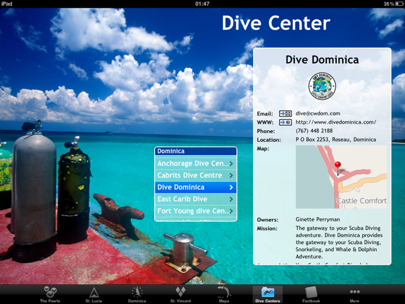Tap phone number (767) 448 2188

tap(314, 131)
